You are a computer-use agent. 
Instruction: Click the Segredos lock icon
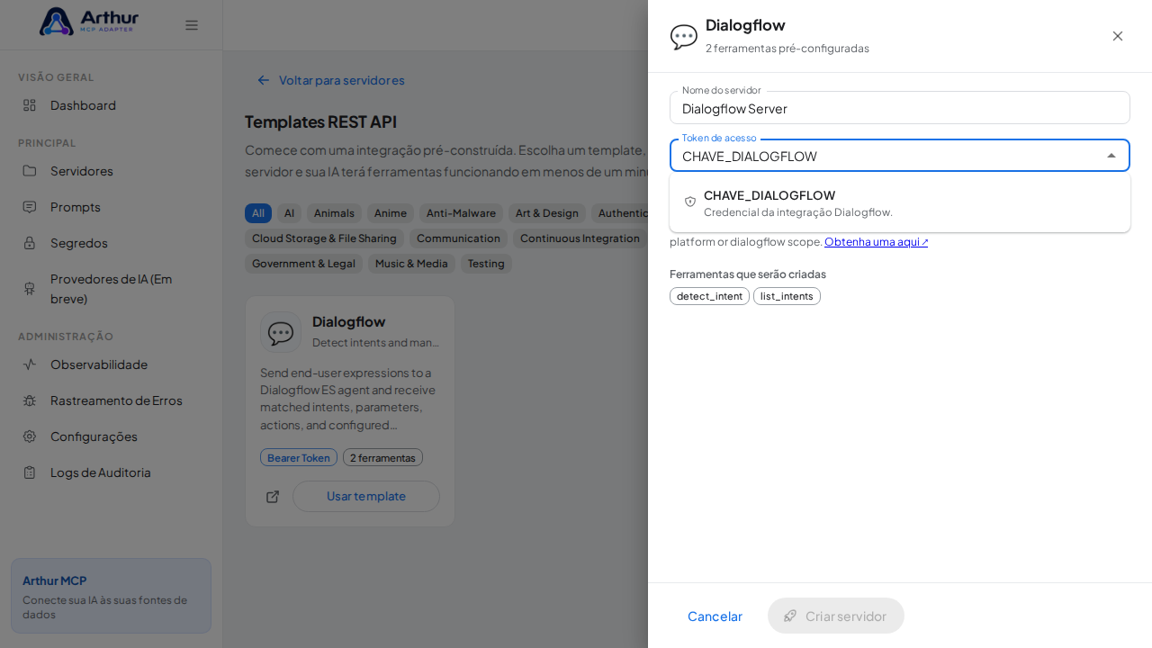[x=30, y=243]
